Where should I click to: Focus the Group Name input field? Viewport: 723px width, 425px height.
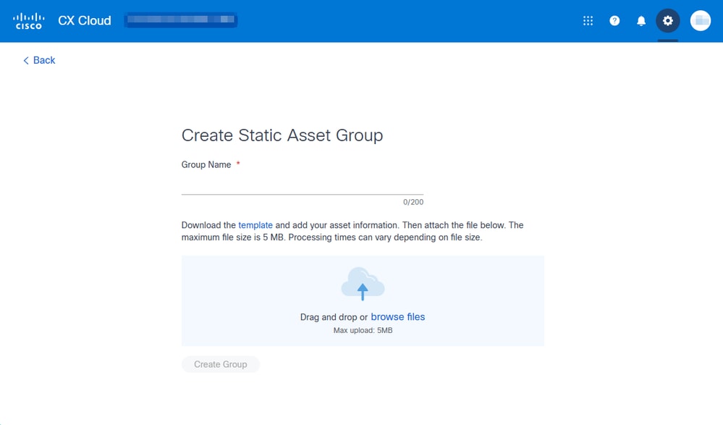[x=303, y=185]
